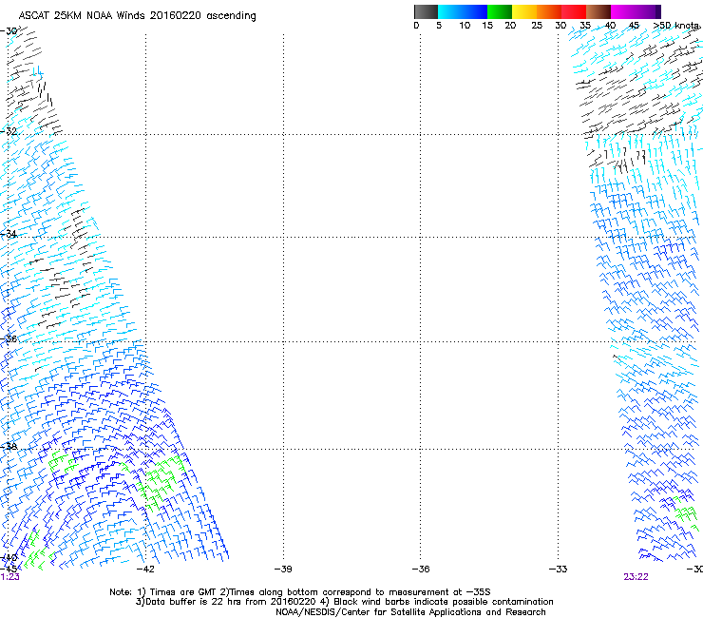The width and height of the screenshot is (703, 618).
Task: Click the '-42' longitude label on bottom axis
Action: click(x=145, y=570)
